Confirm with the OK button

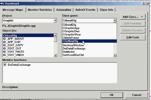click(112, 95)
